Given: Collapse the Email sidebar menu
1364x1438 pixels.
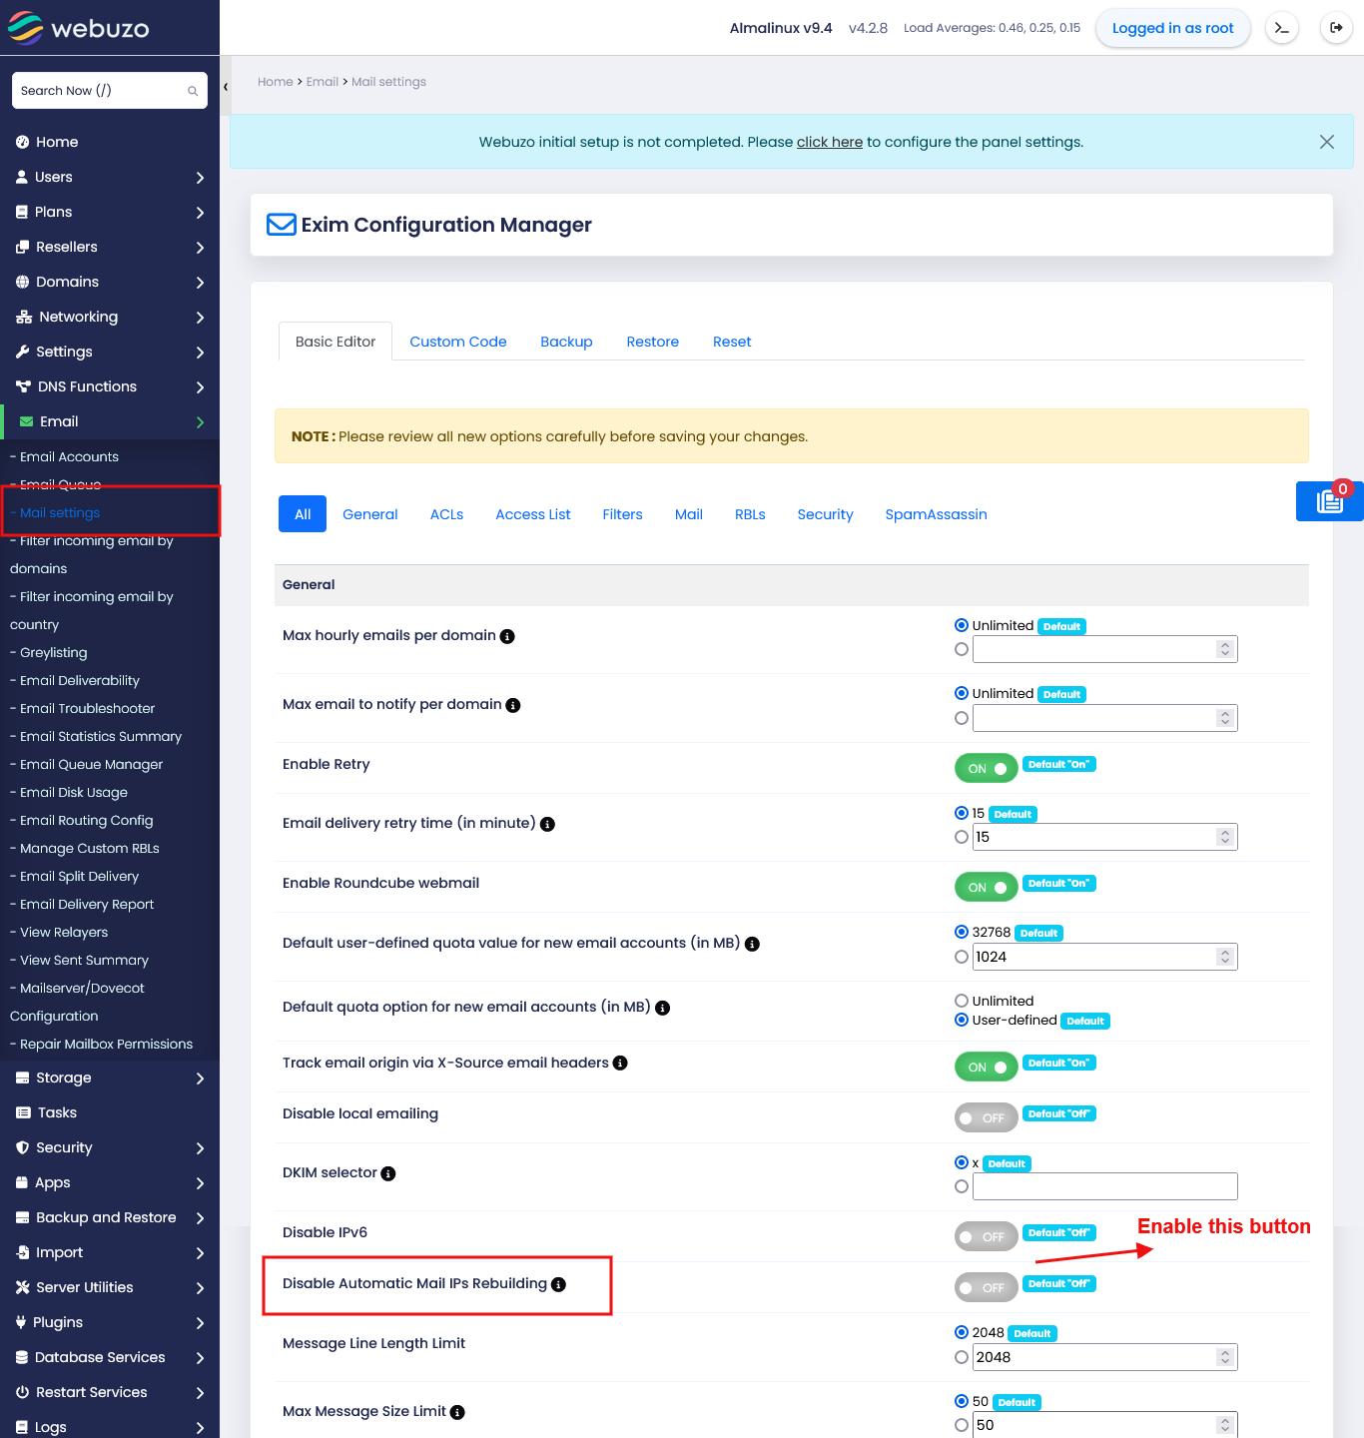Looking at the screenshot, I should click(x=110, y=421).
